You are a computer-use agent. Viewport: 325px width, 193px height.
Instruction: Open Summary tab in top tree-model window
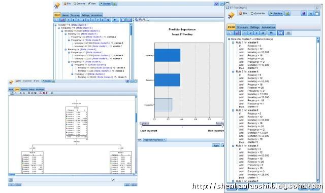click(75, 15)
